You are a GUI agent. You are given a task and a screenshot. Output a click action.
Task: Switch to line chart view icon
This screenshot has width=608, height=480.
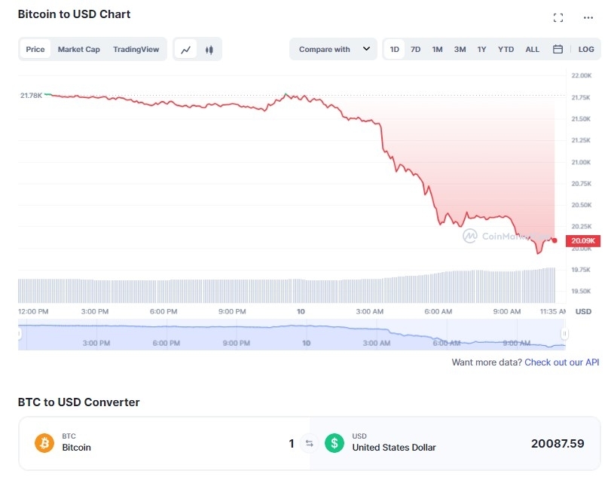pyautogui.click(x=186, y=50)
